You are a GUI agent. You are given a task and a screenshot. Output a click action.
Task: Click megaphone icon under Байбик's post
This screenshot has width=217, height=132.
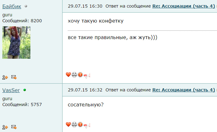point(87,76)
